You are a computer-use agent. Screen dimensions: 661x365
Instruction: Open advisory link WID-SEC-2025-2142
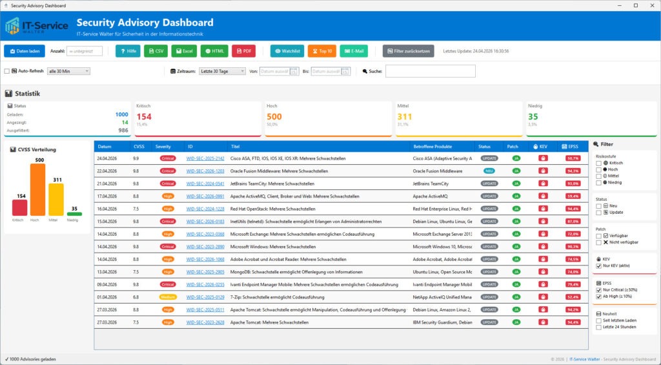tap(205, 159)
